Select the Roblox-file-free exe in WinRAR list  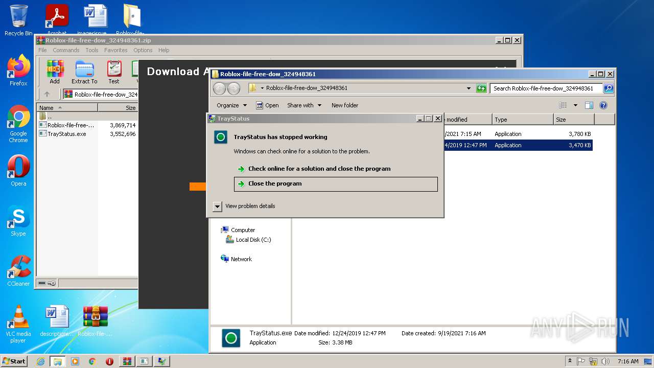click(x=66, y=125)
